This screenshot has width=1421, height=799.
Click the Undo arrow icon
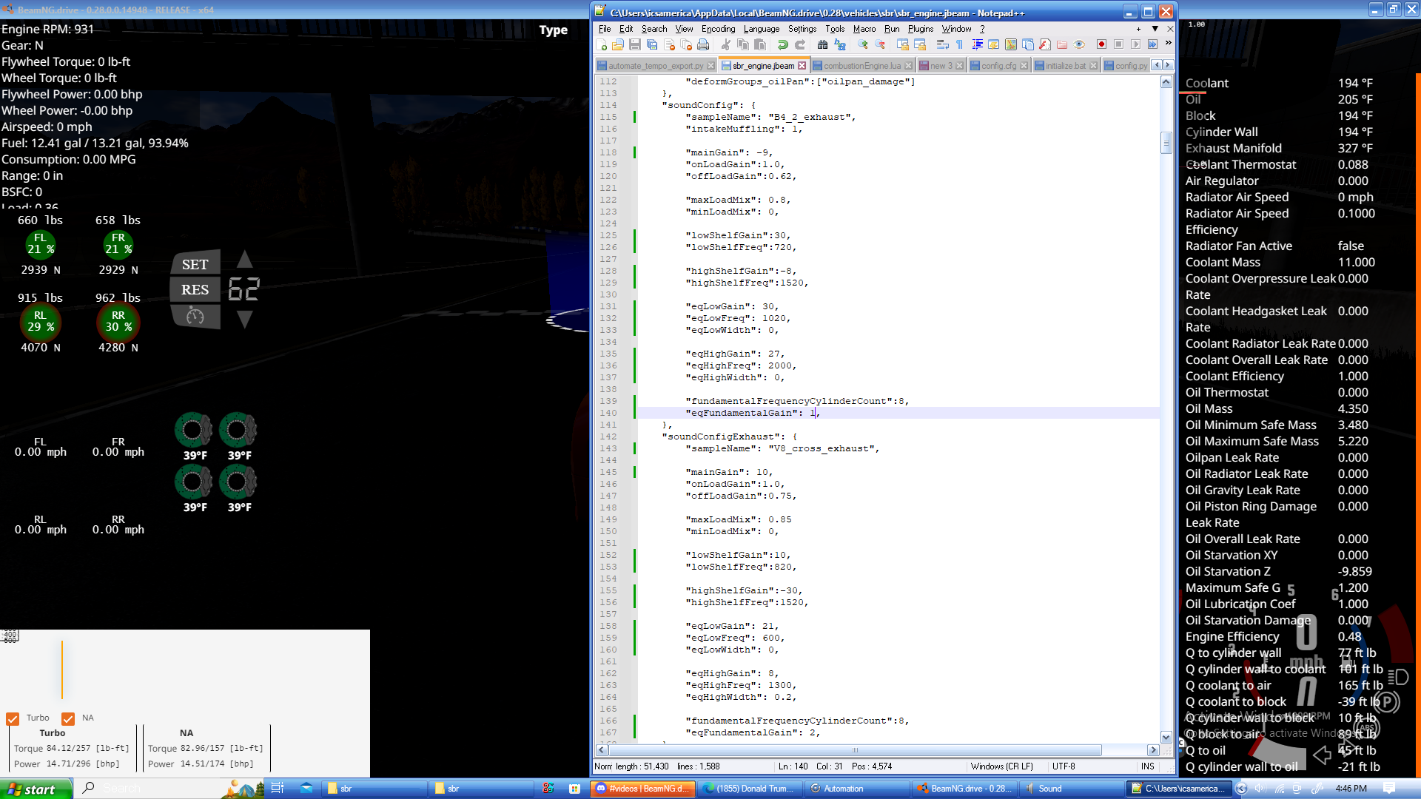tap(783, 45)
